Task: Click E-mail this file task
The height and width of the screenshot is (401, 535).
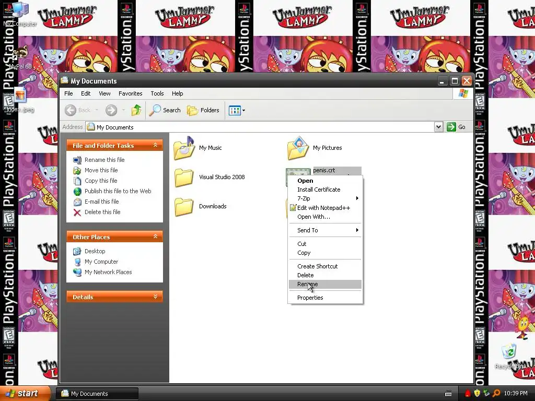Action: click(x=102, y=202)
